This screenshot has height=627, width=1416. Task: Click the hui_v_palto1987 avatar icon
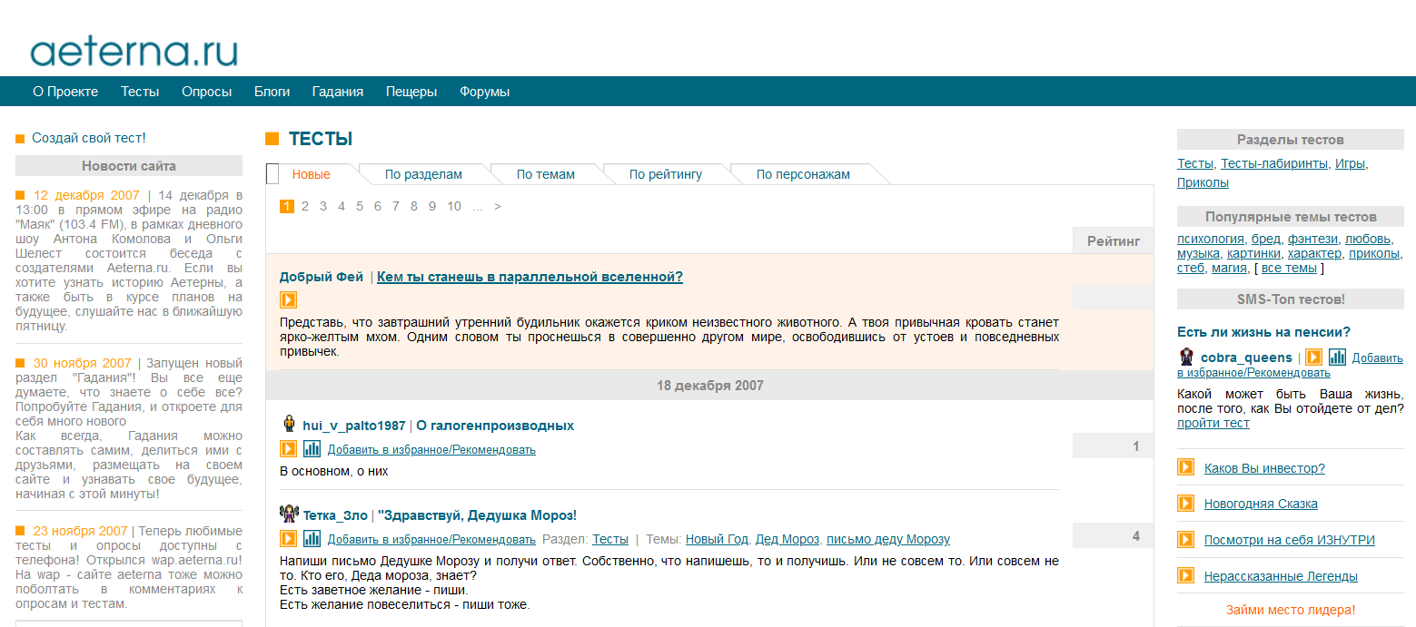(289, 424)
